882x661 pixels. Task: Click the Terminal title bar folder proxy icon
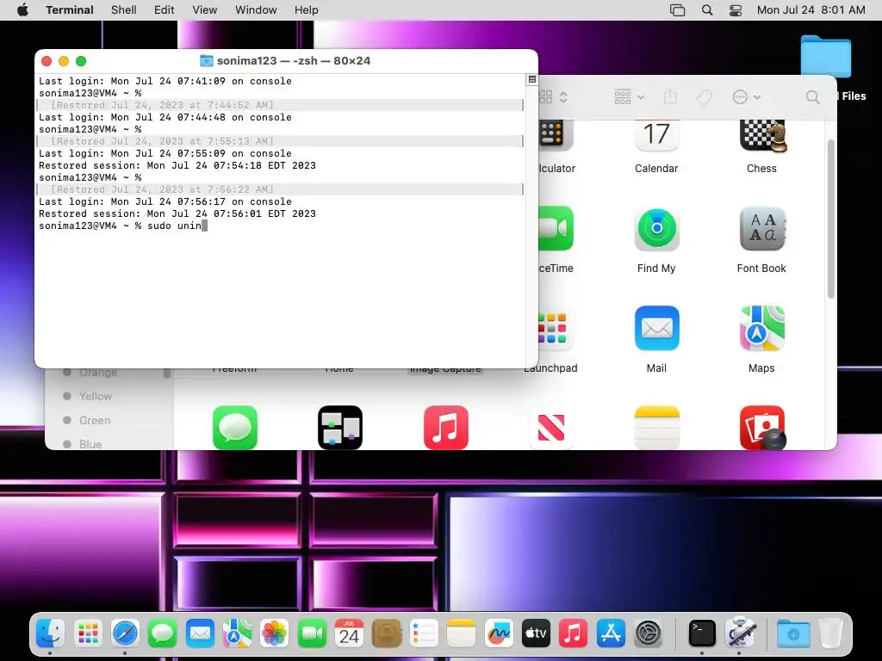click(x=207, y=61)
